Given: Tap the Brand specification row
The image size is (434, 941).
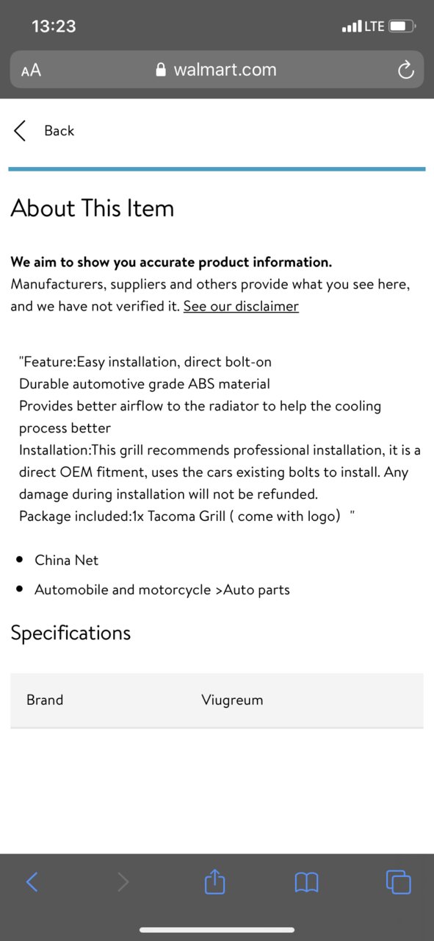Looking at the screenshot, I should pos(217,700).
